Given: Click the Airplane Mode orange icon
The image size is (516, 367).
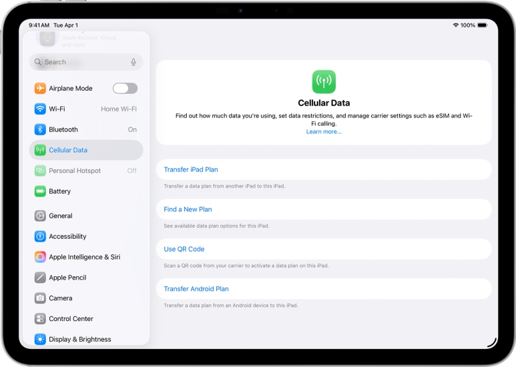Looking at the screenshot, I should [40, 88].
